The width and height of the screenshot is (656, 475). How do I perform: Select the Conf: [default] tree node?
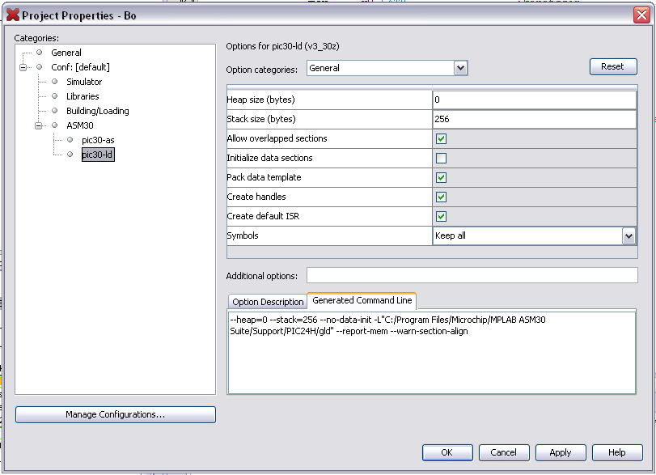coord(80,67)
